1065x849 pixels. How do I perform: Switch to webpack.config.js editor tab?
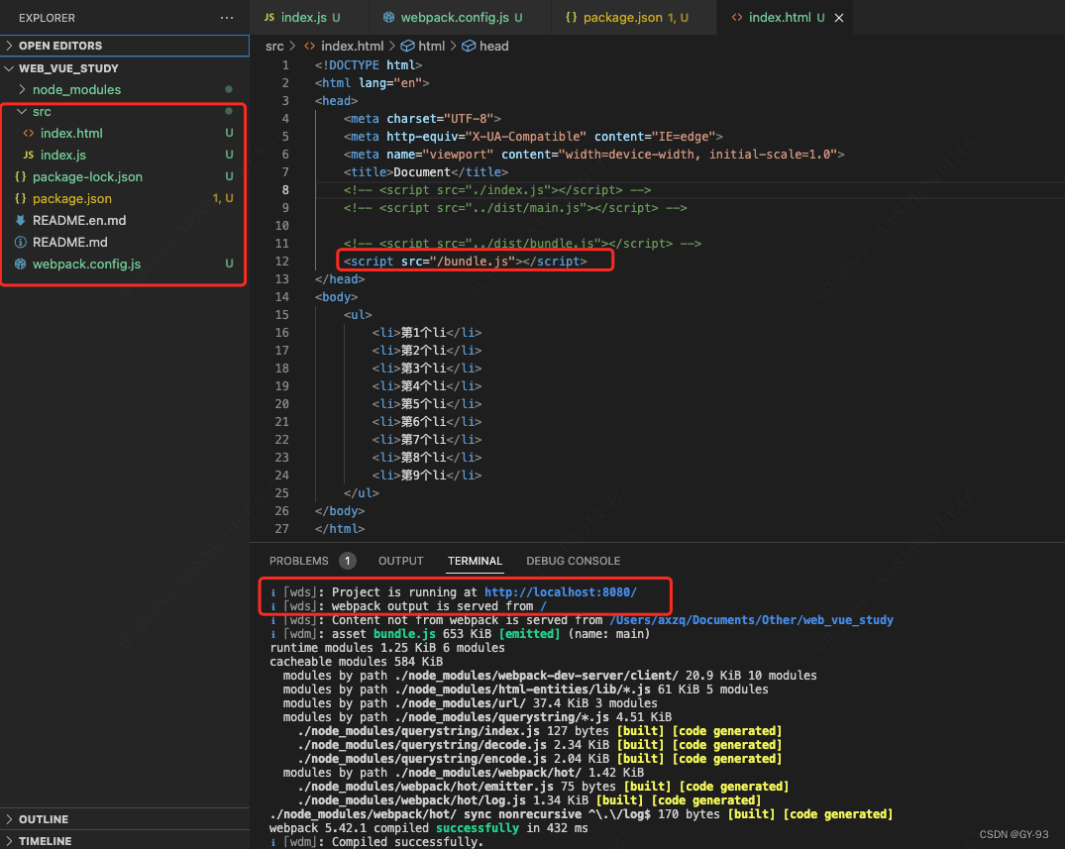(460, 18)
